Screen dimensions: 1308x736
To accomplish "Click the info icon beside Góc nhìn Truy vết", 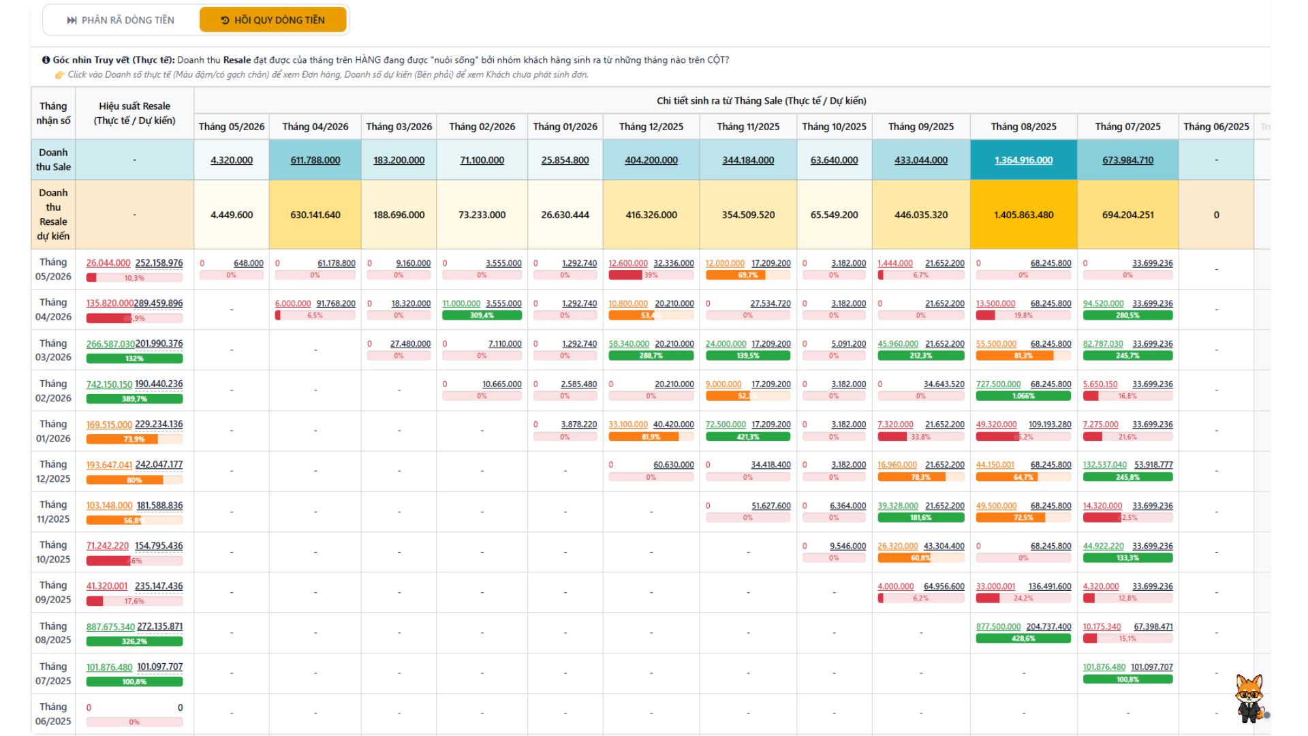I will [x=46, y=60].
